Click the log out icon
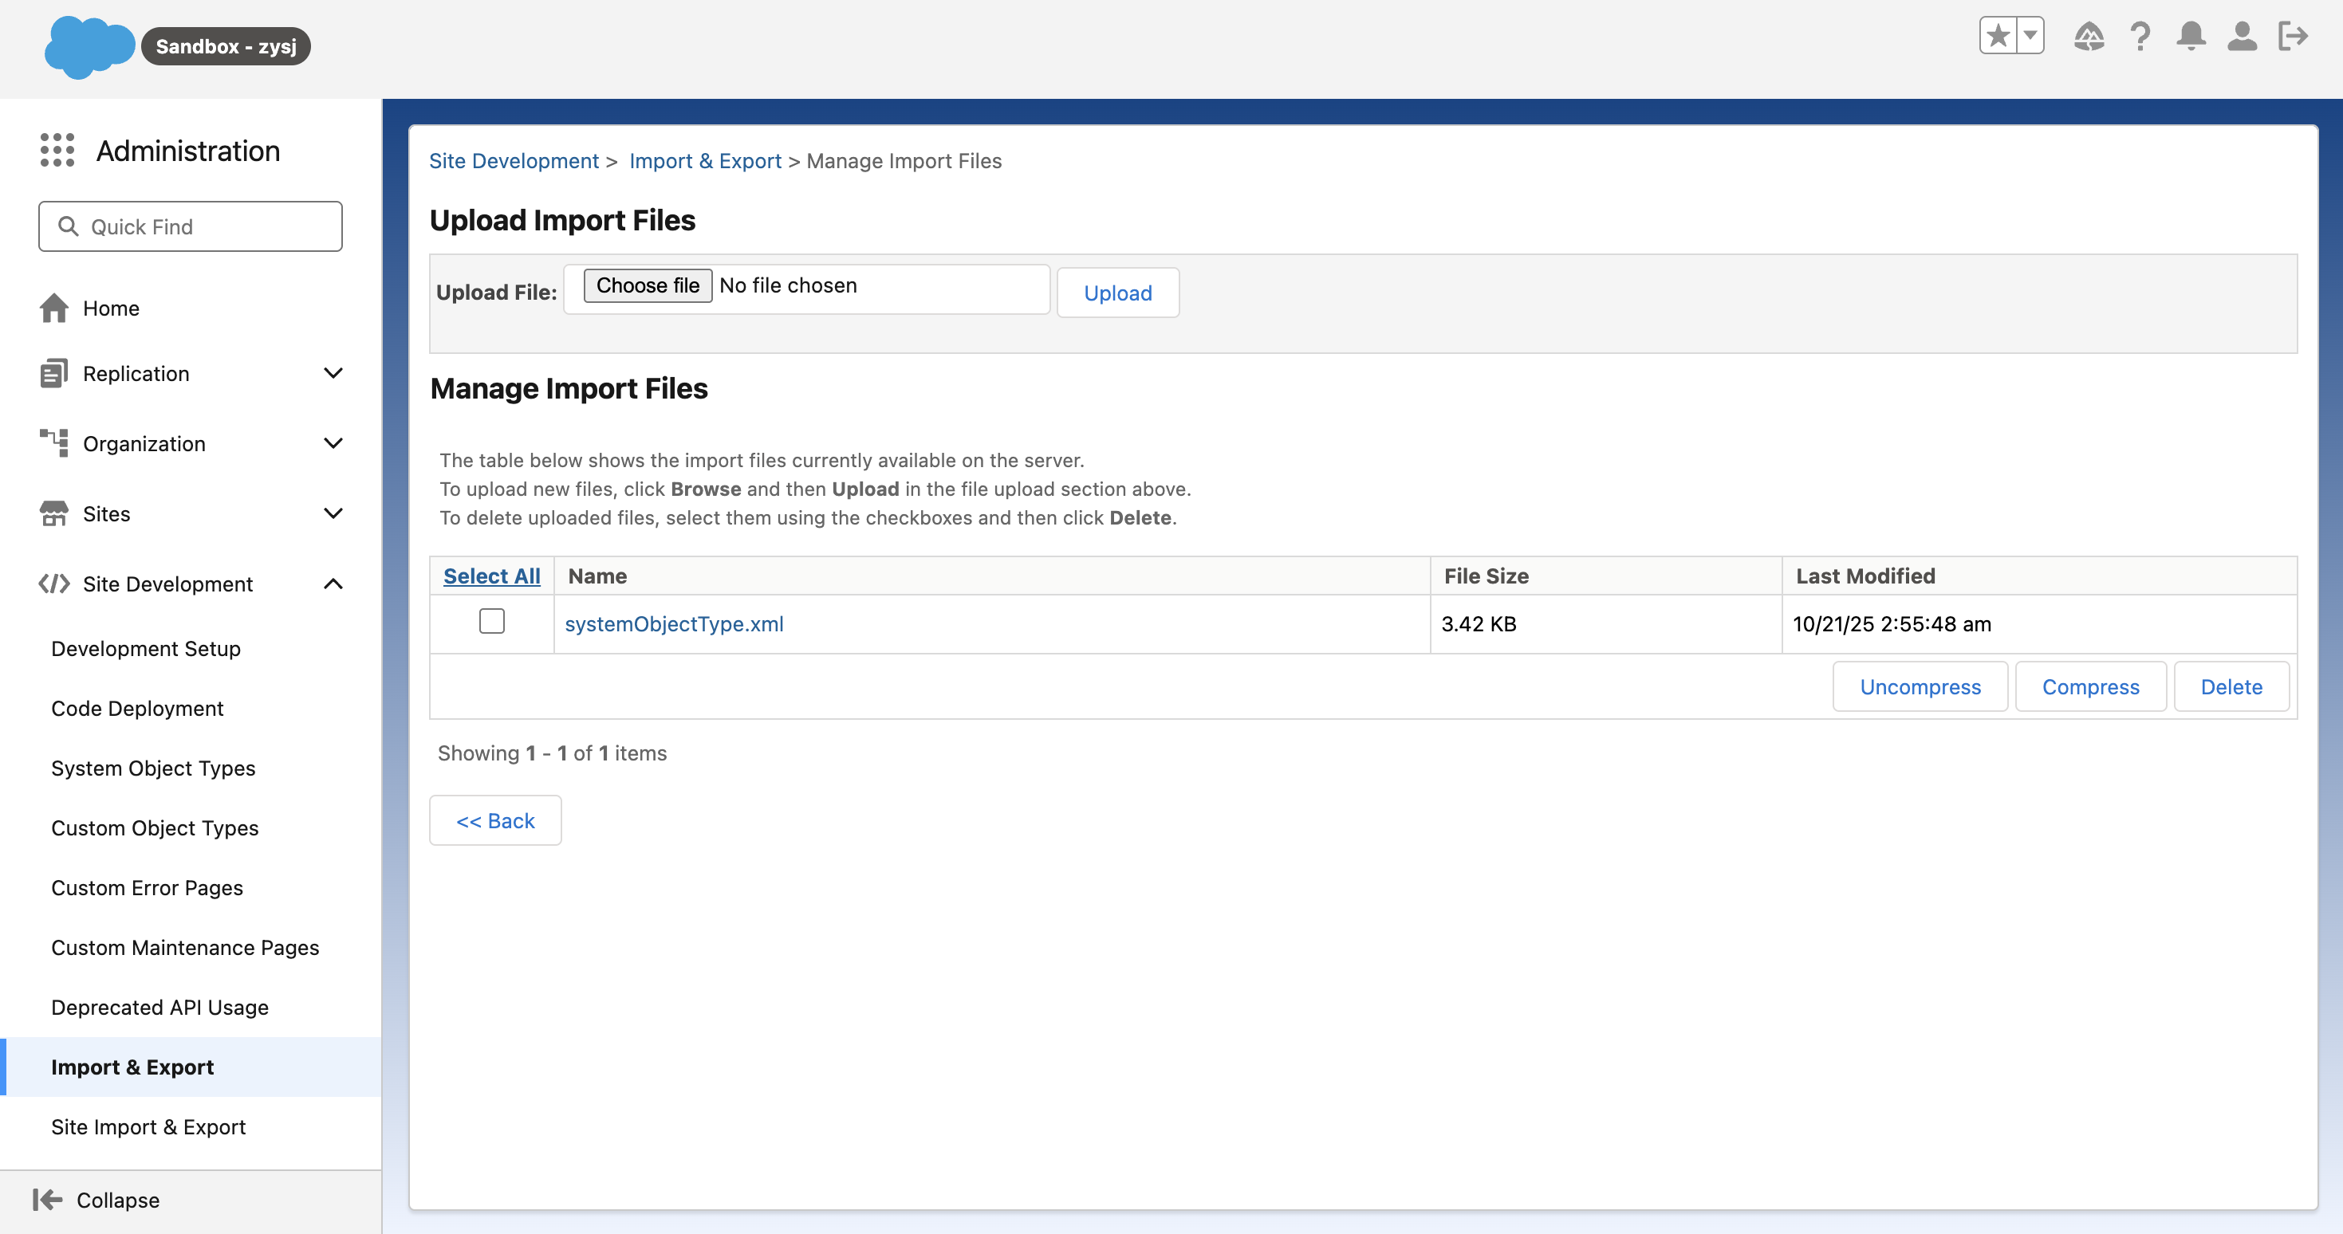The width and height of the screenshot is (2343, 1234). tap(2292, 37)
